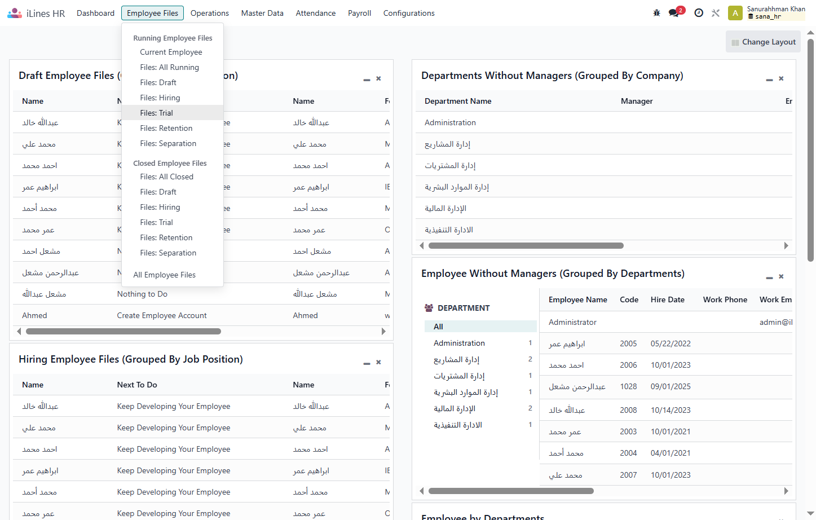Image resolution: width=816 pixels, height=520 pixels.
Task: Open the Employee Files menu
Action: click(153, 13)
